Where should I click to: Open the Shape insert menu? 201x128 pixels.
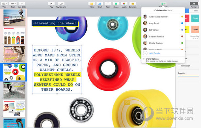(116, 4)
